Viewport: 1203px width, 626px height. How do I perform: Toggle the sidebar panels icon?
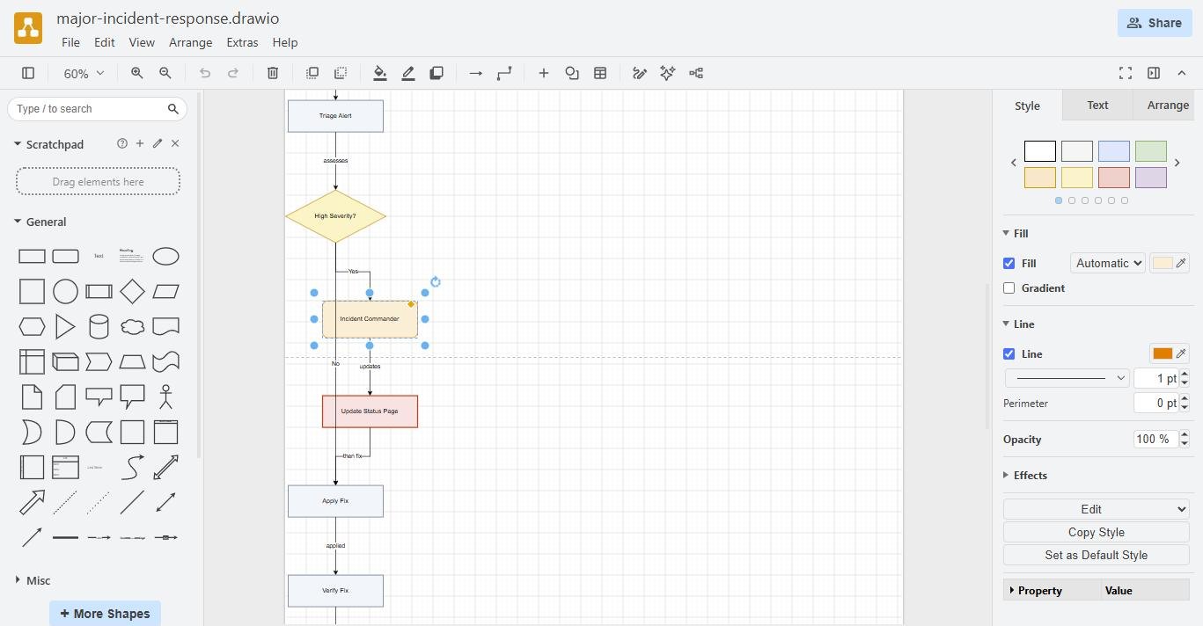tap(28, 73)
